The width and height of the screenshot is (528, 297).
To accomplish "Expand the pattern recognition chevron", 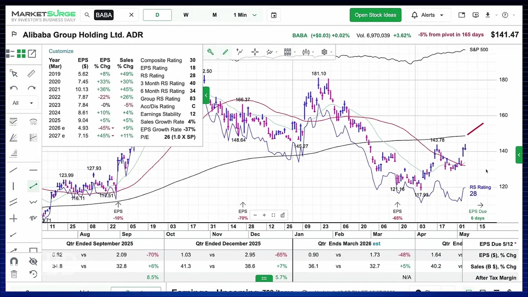I will [276, 52].
